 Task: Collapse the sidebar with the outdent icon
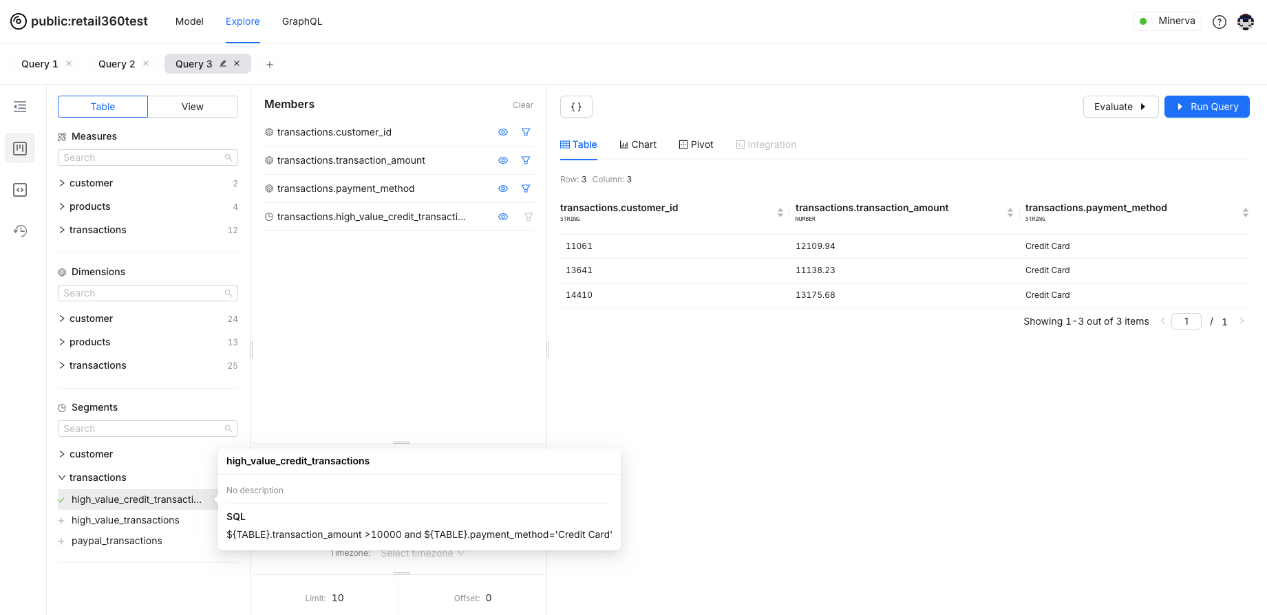(20, 107)
